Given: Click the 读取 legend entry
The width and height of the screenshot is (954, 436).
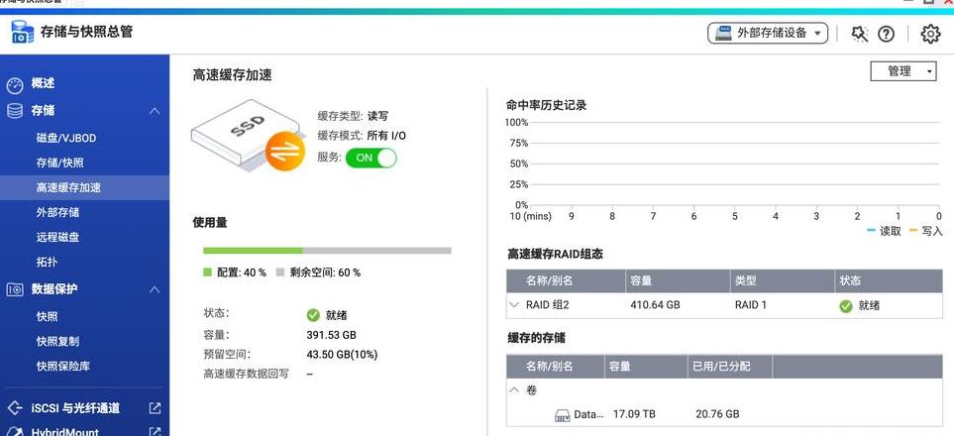Looking at the screenshot, I should pos(884,232).
